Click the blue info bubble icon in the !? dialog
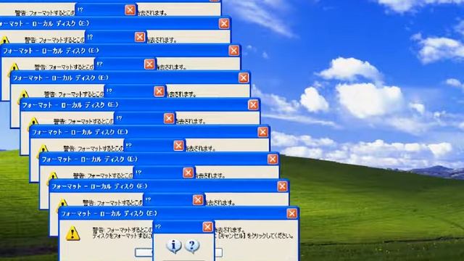464x261 pixels. tap(174, 246)
